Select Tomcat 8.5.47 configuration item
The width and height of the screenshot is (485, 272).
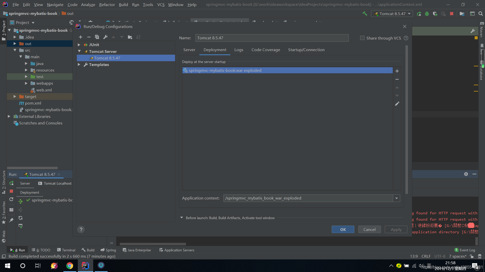pos(126,58)
